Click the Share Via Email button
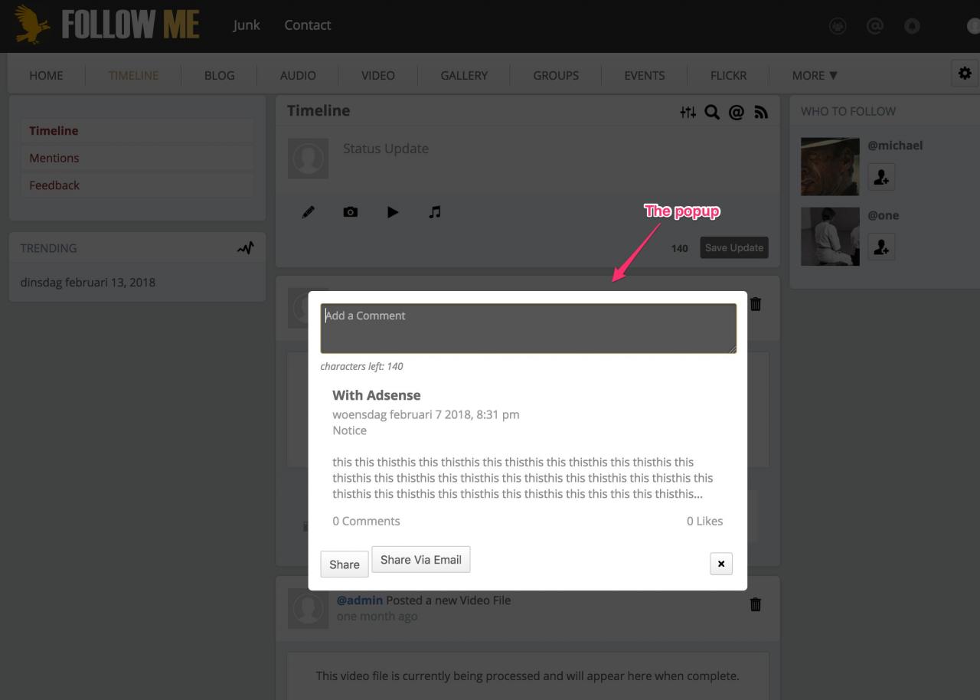The image size is (980, 700). (420, 560)
